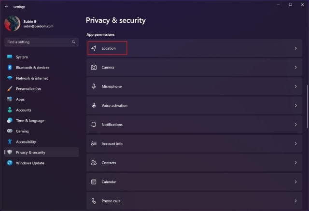
Task: Select Privacy & security in sidebar
Action: (42, 152)
